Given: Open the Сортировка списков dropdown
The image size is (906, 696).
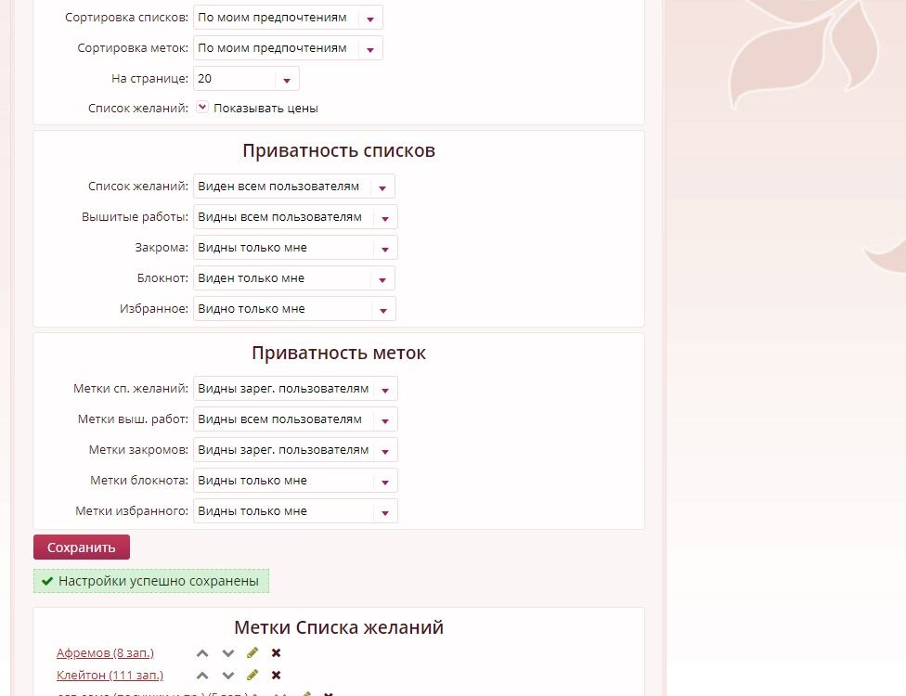Looking at the screenshot, I should click(x=287, y=18).
